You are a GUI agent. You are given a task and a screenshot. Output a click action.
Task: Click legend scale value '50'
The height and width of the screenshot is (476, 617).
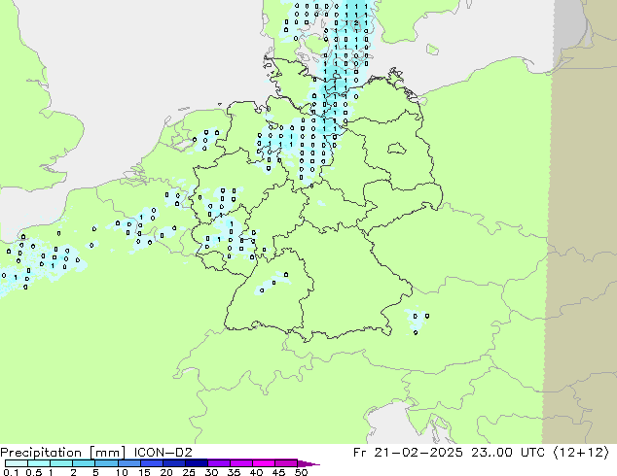click(x=301, y=472)
